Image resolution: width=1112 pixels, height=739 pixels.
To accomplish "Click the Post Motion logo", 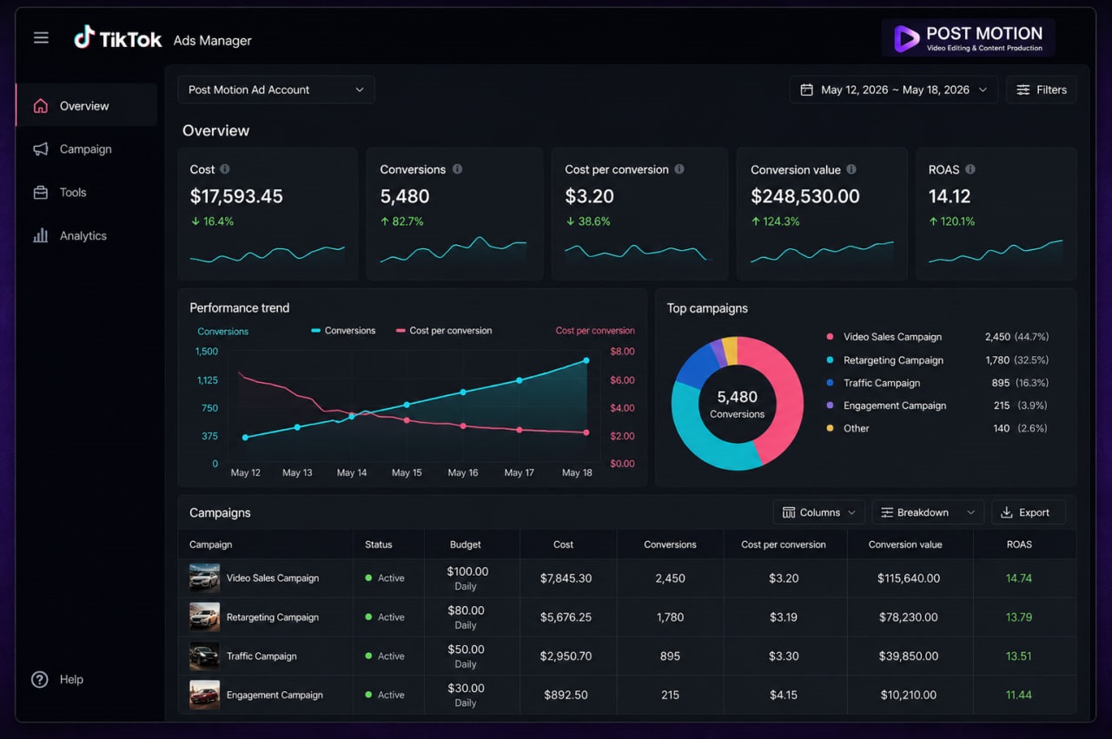I will [969, 38].
